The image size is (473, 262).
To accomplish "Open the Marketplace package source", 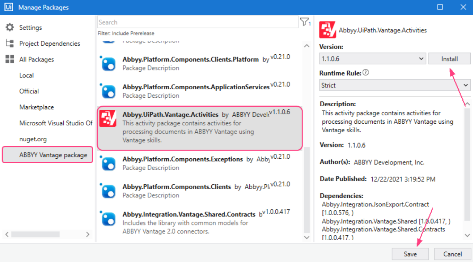I will (37, 107).
